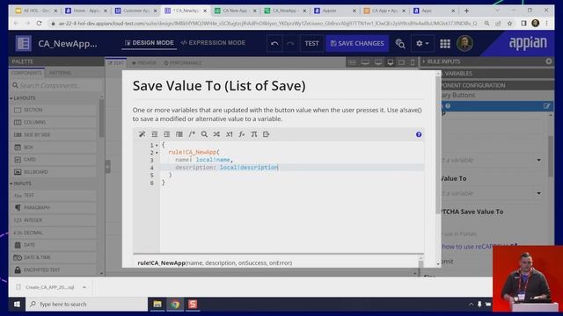Select the PATTERNS palette tab
The image size is (563, 316).
[61, 73]
